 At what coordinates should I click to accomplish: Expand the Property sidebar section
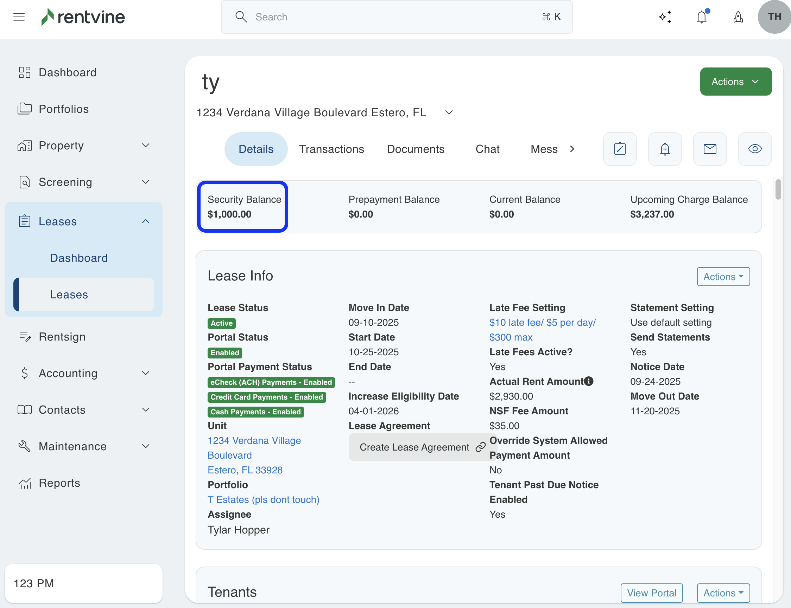[x=146, y=145]
